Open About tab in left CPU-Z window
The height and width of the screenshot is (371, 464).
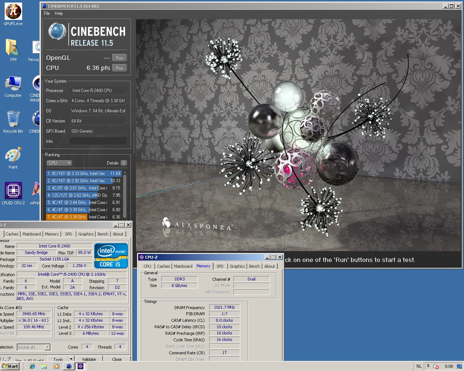[x=118, y=234]
